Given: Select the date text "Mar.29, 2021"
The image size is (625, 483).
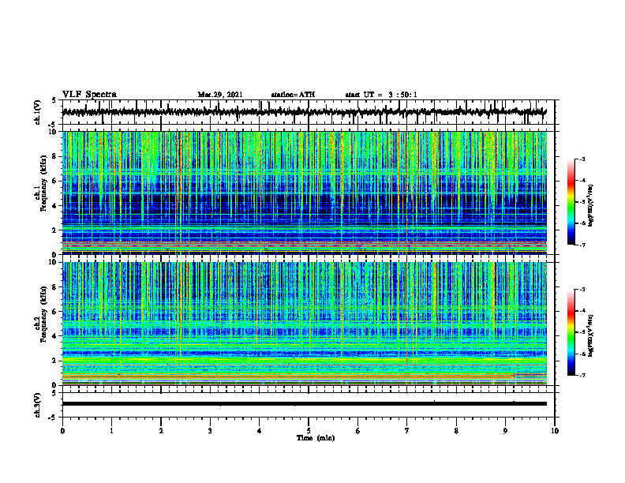Looking at the screenshot, I should pyautogui.click(x=220, y=95).
